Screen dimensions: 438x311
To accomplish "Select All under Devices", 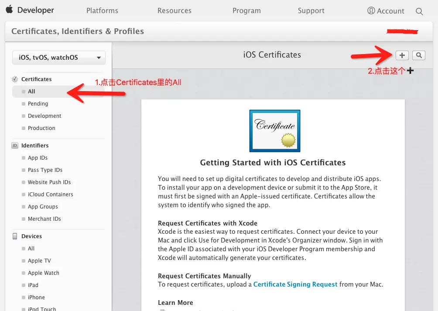I will coord(31,249).
